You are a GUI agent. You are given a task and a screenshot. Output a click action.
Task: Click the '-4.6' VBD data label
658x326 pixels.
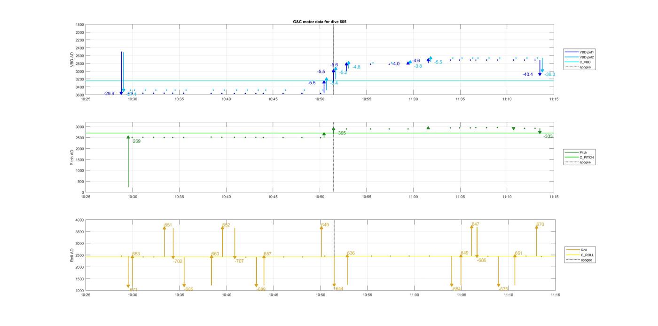pyautogui.click(x=416, y=61)
